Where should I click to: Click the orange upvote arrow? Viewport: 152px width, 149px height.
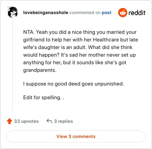point(9,121)
